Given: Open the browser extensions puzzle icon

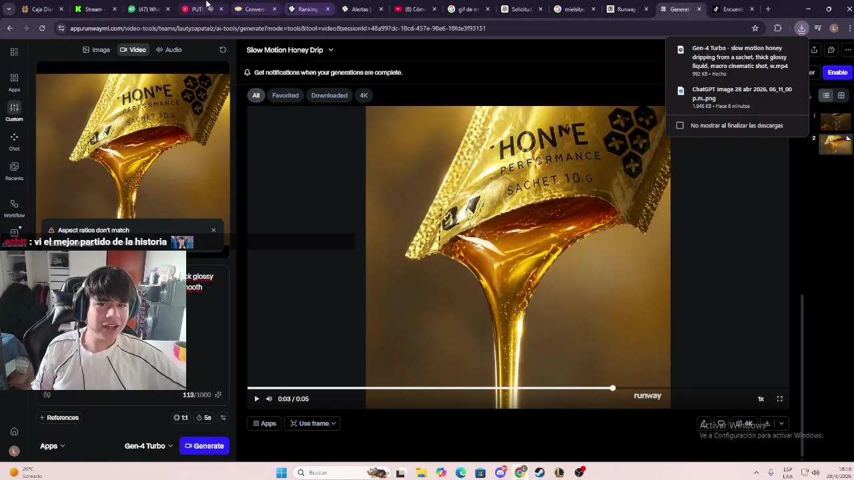Looking at the screenshot, I should [x=778, y=28].
